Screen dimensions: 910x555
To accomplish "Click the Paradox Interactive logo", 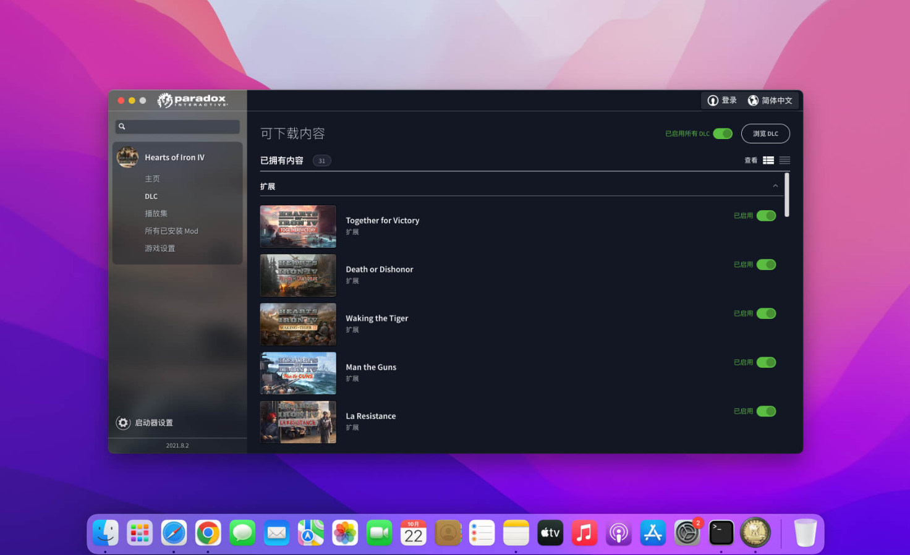I will (192, 100).
